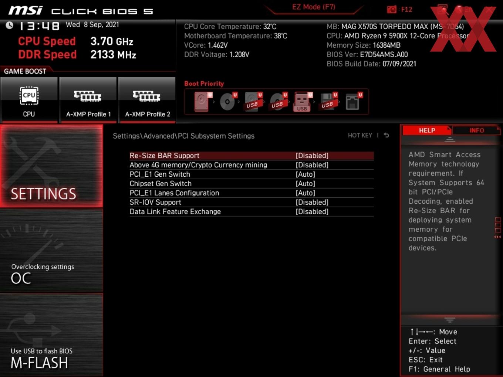The image size is (503, 377).
Task: Enable A-XMP Profile 2
Action: (x=147, y=100)
